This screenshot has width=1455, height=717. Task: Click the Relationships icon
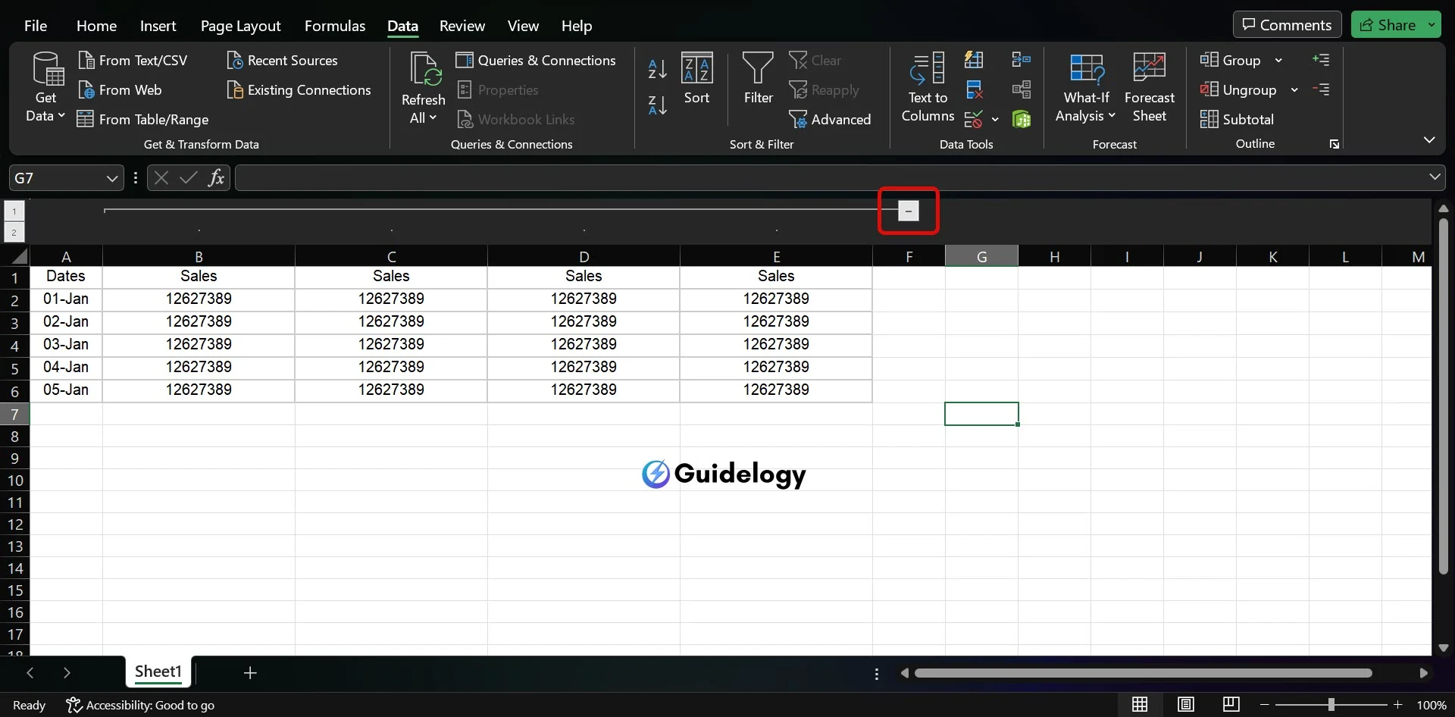[x=1022, y=89]
